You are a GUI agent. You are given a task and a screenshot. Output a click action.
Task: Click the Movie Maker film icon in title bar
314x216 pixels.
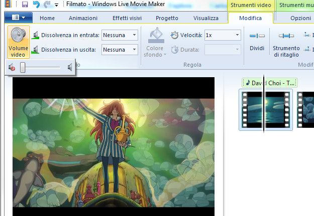(8, 4)
